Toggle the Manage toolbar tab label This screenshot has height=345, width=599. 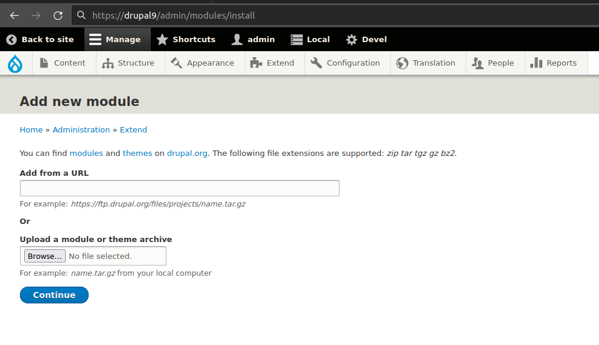click(123, 40)
